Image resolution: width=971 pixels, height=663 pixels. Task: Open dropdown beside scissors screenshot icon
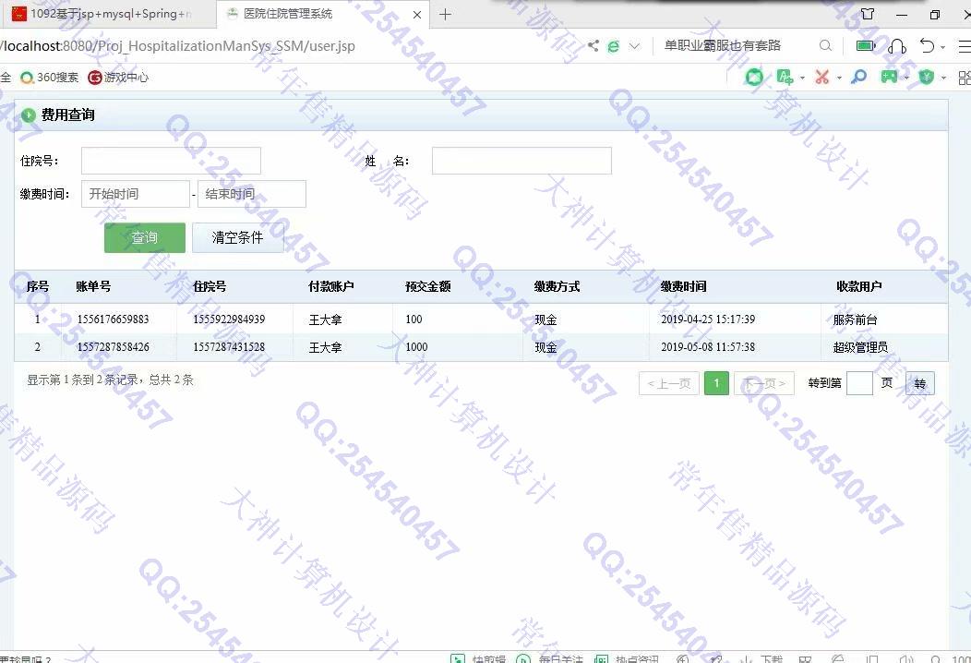(x=839, y=78)
